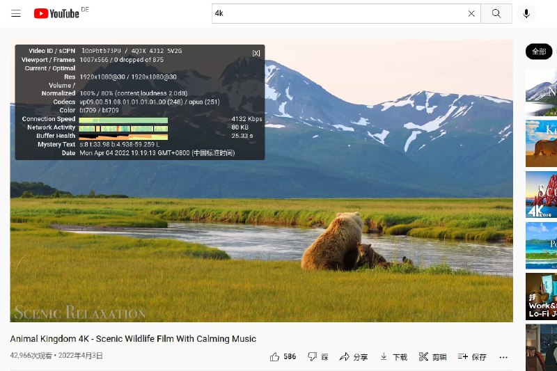557x371 pixels.
Task: Share the video via share arrow
Action: click(x=354, y=356)
